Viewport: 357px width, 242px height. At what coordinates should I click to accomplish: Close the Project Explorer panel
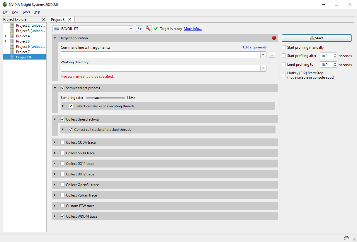coord(44,19)
